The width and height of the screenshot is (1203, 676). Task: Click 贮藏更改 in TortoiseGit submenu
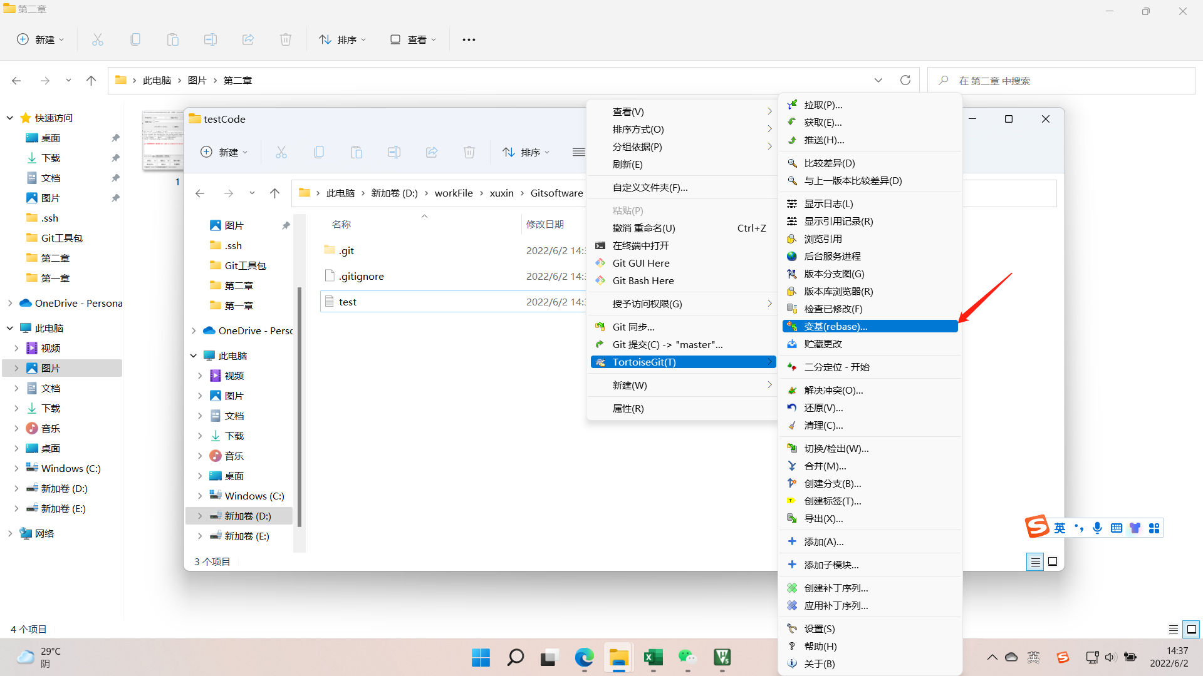coord(870,344)
